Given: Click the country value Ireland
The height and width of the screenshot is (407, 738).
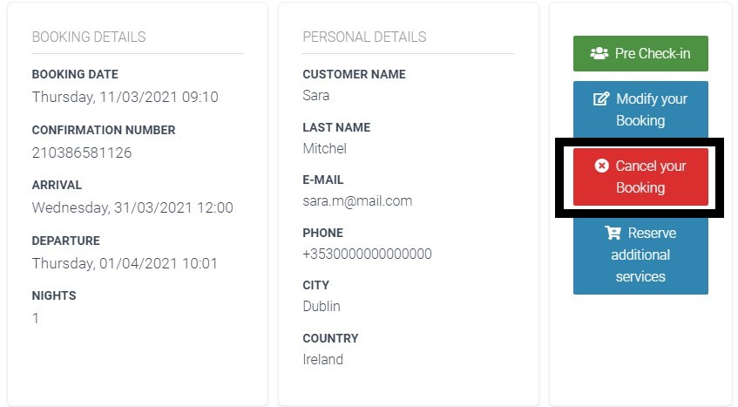Looking at the screenshot, I should (x=323, y=359).
